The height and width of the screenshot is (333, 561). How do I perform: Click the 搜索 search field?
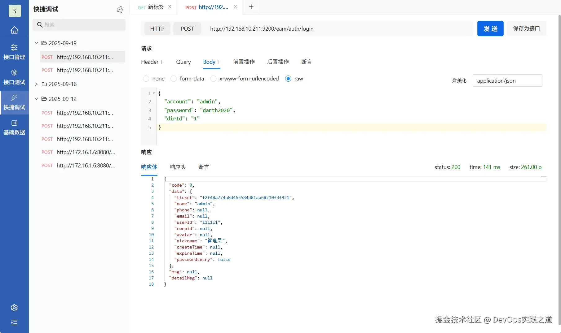pos(82,25)
